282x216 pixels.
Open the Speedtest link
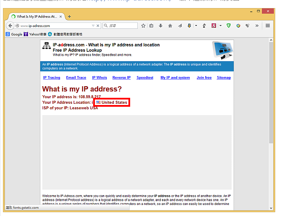(x=145, y=77)
